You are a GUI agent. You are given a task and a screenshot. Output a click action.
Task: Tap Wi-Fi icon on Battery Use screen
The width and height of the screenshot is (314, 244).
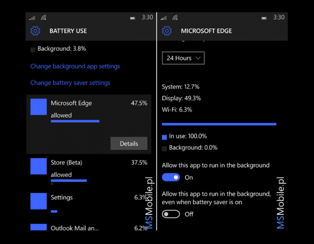43,17
